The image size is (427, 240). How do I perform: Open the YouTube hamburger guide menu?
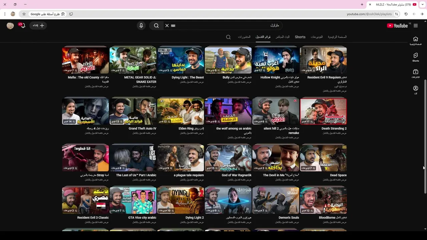coord(416,26)
